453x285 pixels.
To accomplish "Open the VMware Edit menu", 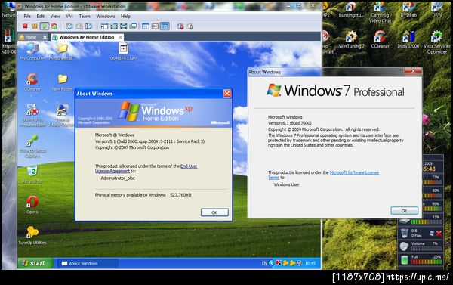I will [41, 16].
